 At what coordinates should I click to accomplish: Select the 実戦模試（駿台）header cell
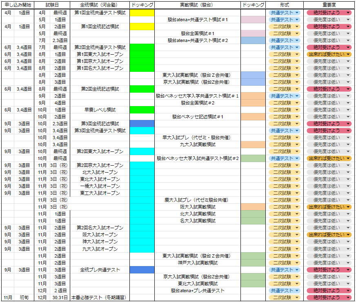coord(198,5)
